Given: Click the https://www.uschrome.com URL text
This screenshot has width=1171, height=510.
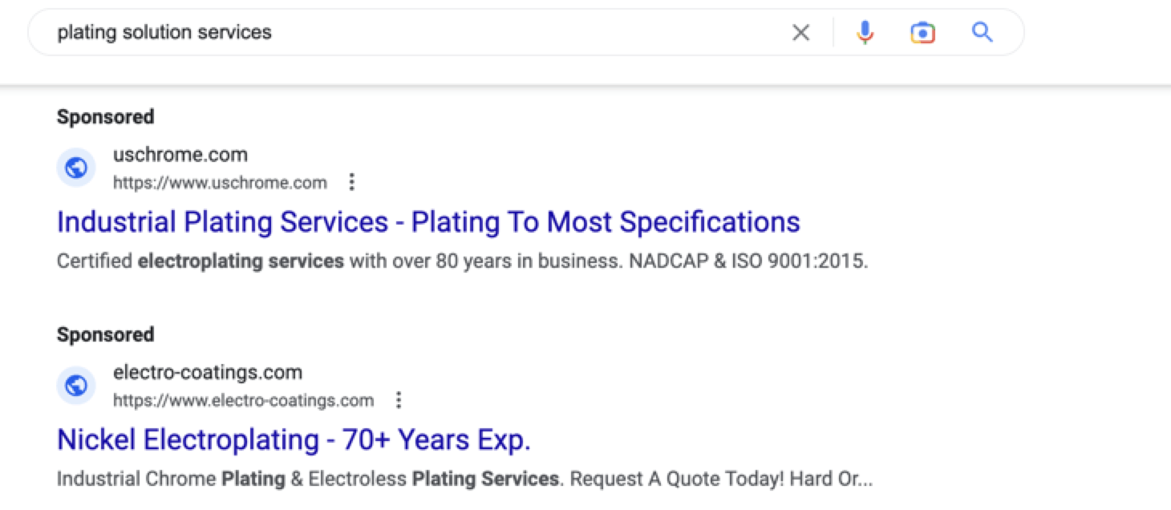Looking at the screenshot, I should tap(220, 183).
